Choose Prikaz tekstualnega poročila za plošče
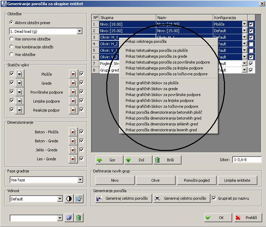Screen dimensions: 266x227 point(169,50)
